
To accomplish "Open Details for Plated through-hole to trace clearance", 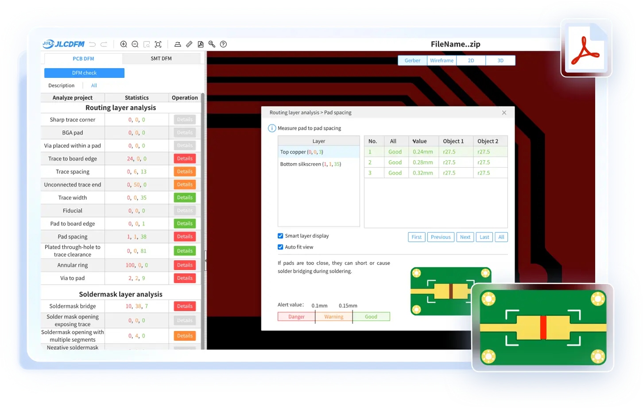I will tap(185, 251).
